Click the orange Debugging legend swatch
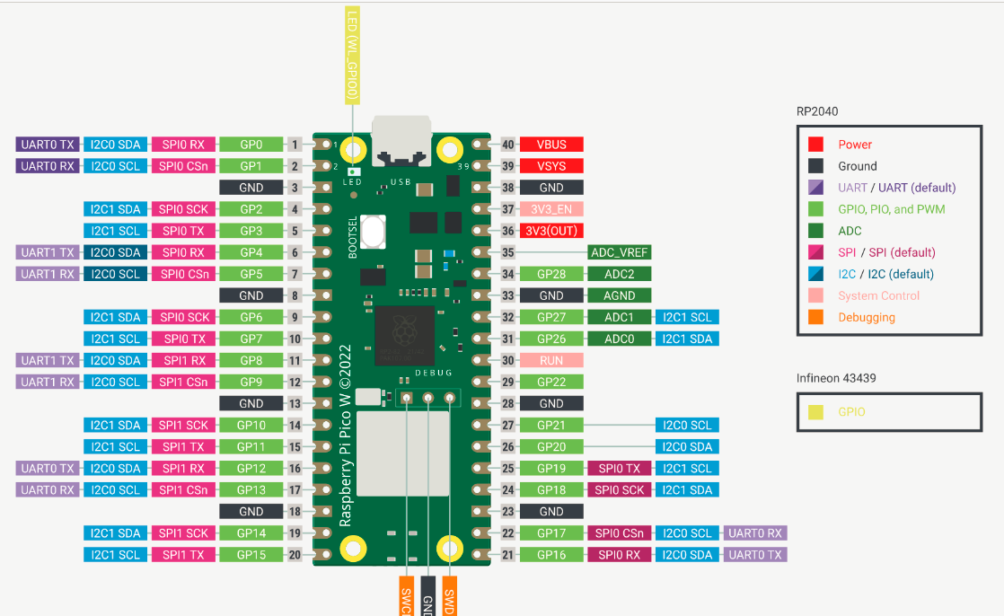The height and width of the screenshot is (616, 1004). pyautogui.click(x=815, y=317)
